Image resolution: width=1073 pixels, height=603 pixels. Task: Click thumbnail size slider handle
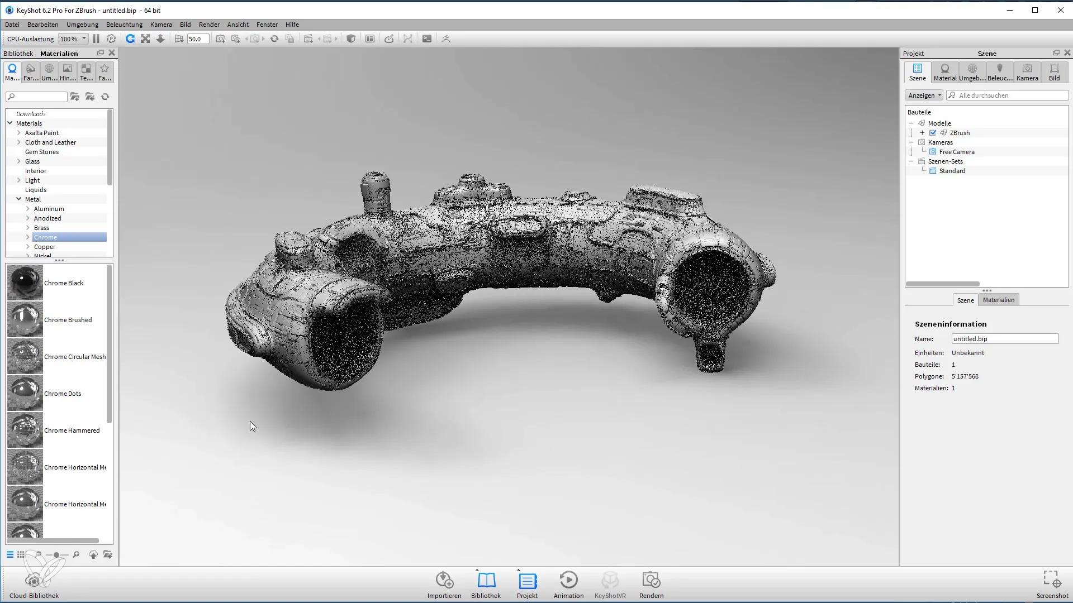click(56, 555)
